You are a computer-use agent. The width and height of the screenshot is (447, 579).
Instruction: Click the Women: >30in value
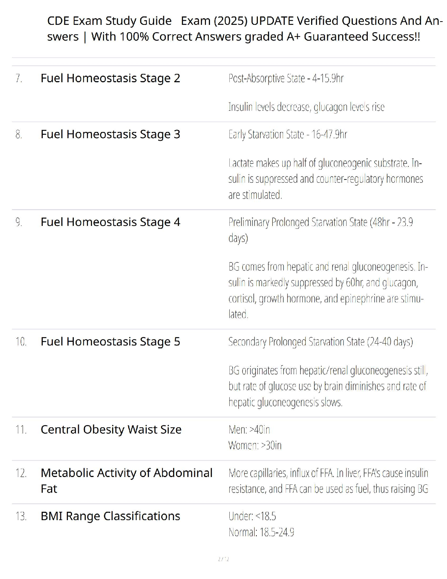pyautogui.click(x=255, y=445)
